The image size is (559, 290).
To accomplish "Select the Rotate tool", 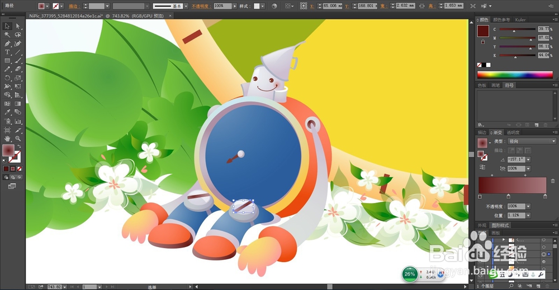I will coord(7,78).
